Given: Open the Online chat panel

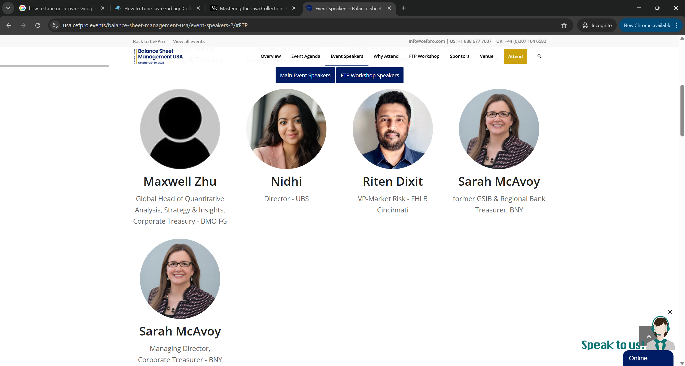Looking at the screenshot, I should pyautogui.click(x=648, y=358).
